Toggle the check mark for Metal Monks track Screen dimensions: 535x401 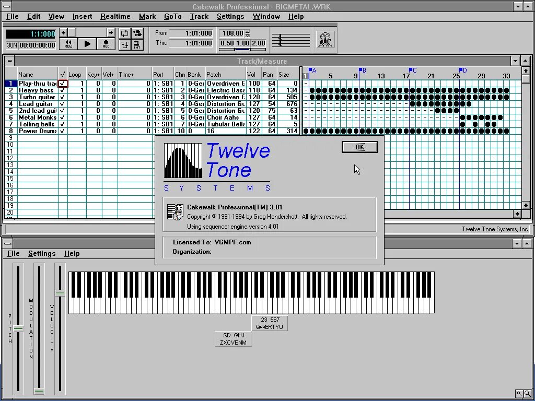point(63,117)
